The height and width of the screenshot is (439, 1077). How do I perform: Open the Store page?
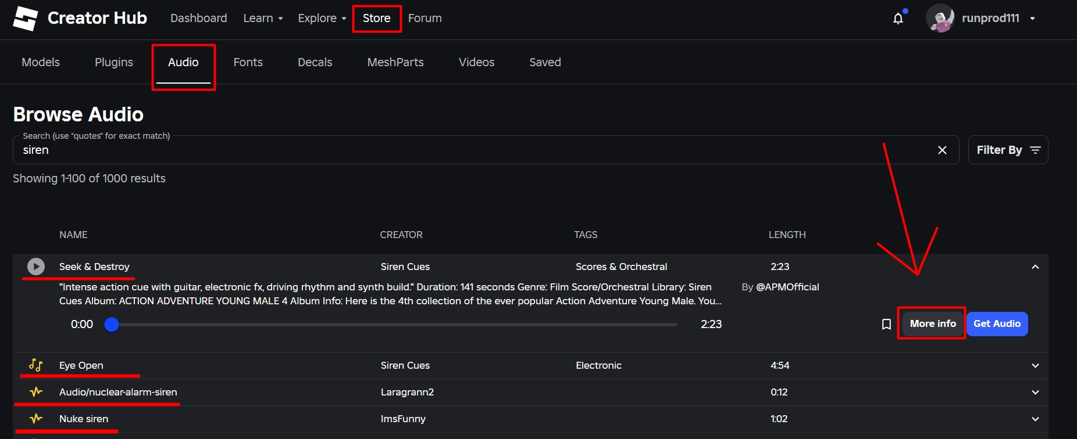pos(376,18)
